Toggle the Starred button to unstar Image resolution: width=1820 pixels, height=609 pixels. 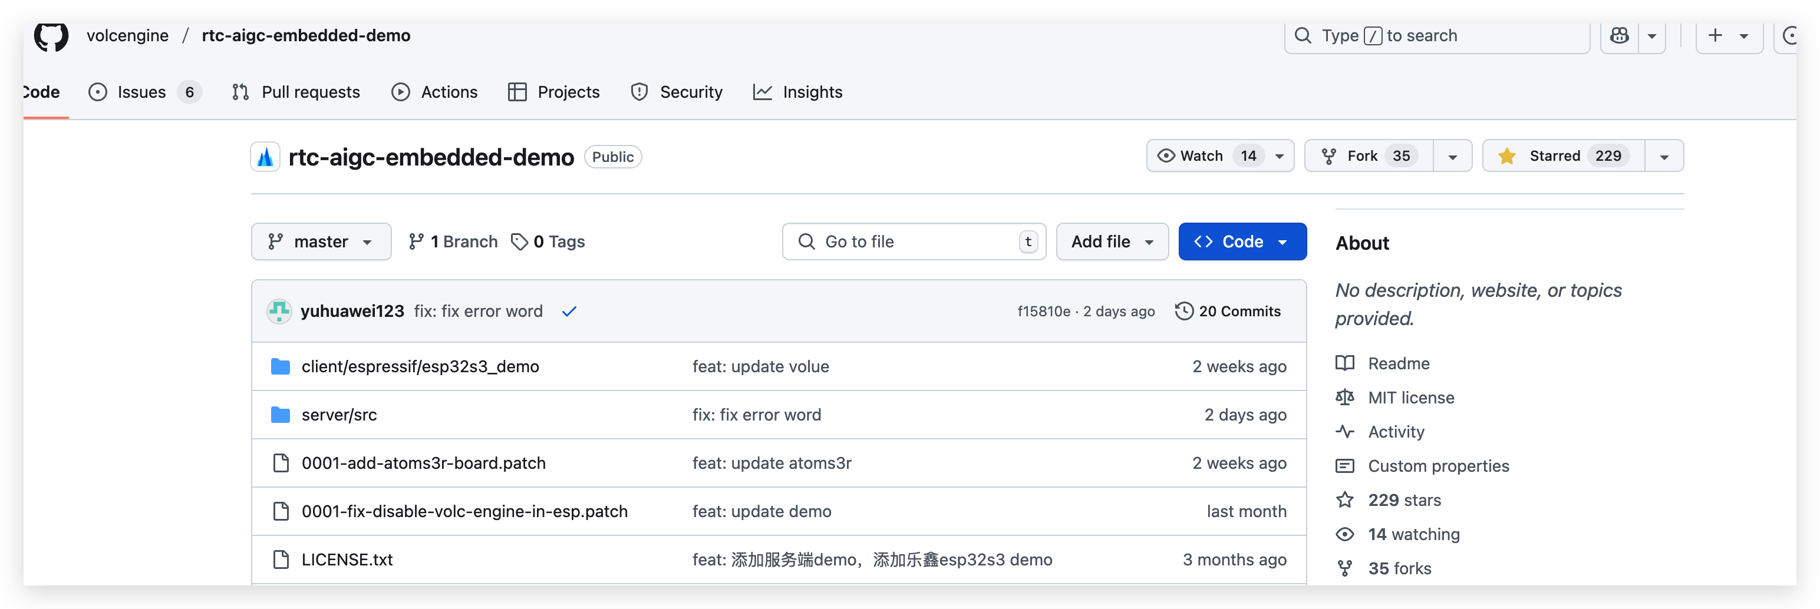tap(1564, 156)
